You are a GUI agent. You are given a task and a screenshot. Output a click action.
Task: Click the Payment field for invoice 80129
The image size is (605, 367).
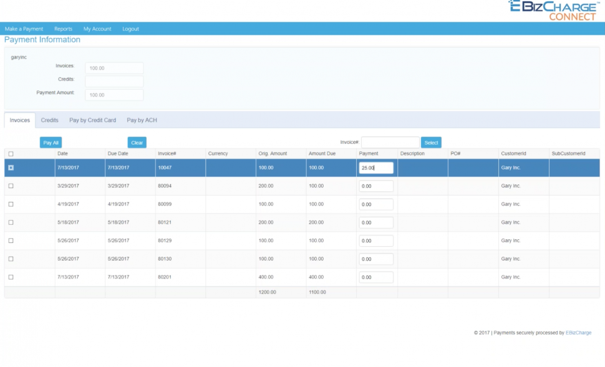(376, 241)
